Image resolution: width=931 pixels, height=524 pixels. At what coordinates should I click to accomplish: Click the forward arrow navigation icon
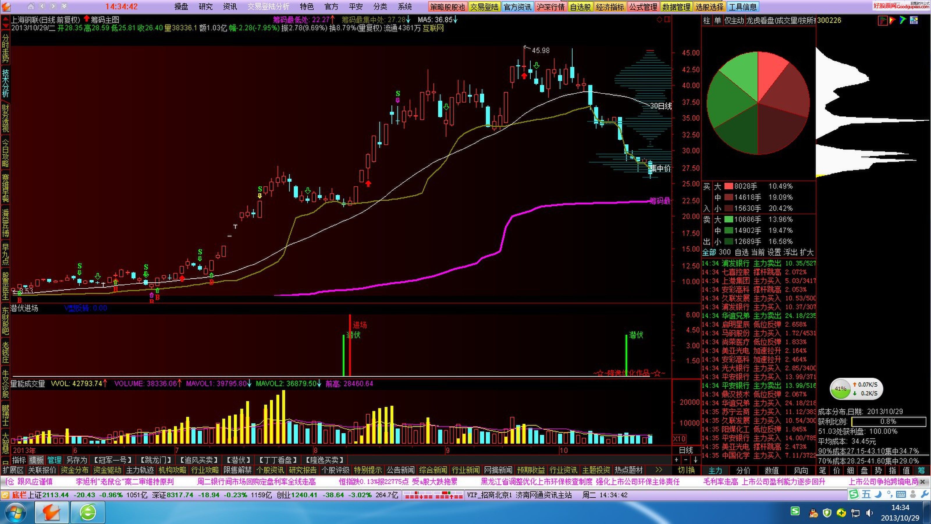click(53, 6)
